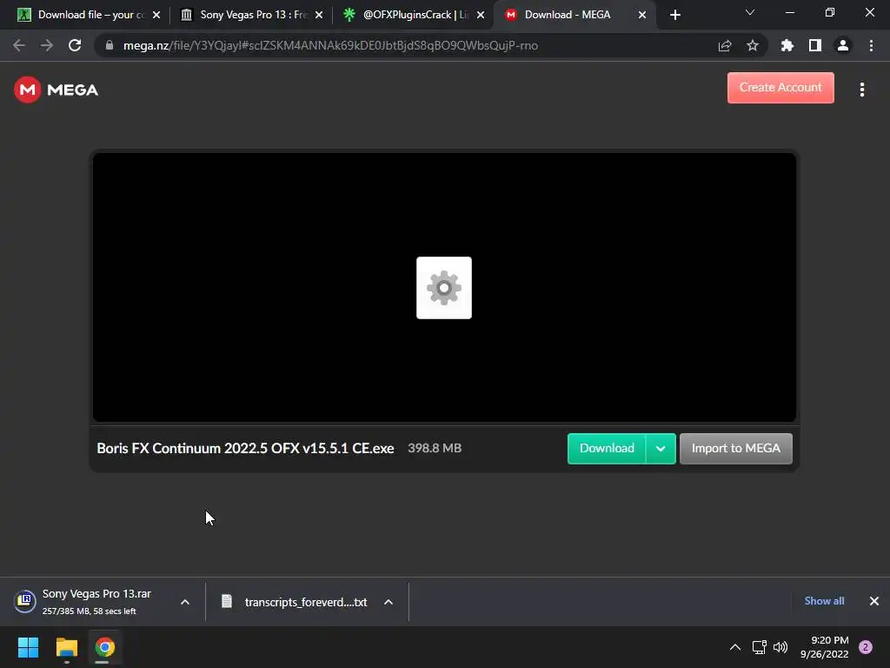Viewport: 890px width, 668px height.
Task: Share this page using the share icon
Action: click(x=725, y=45)
